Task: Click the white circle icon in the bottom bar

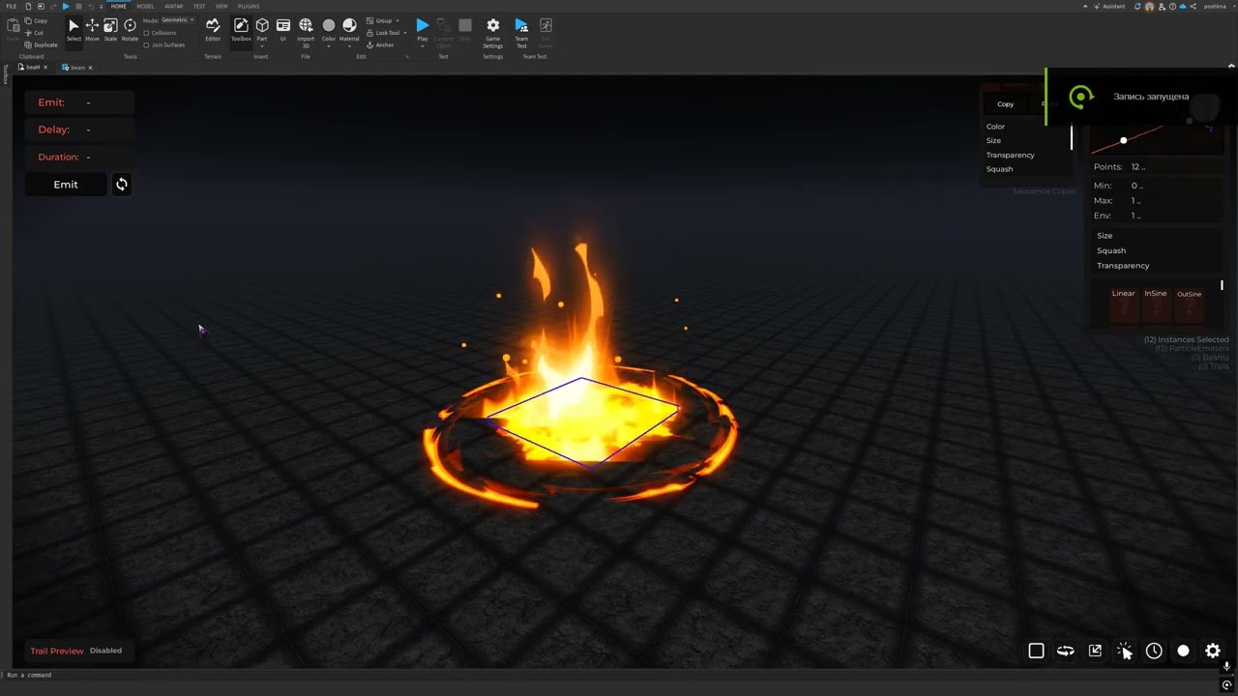Action: (1183, 651)
